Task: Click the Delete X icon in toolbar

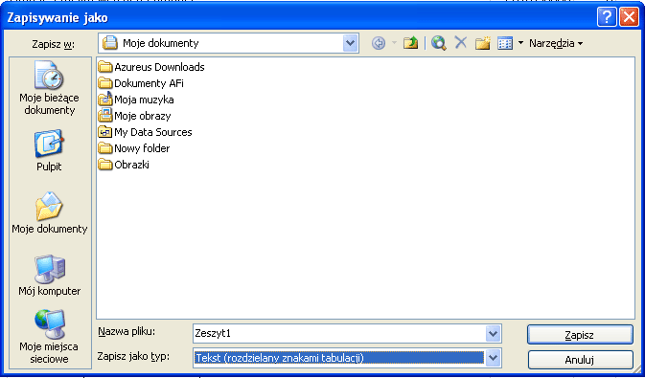Action: pyautogui.click(x=461, y=43)
